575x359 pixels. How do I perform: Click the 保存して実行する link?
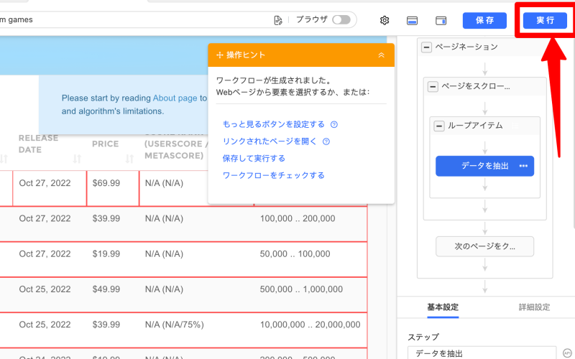(254, 158)
